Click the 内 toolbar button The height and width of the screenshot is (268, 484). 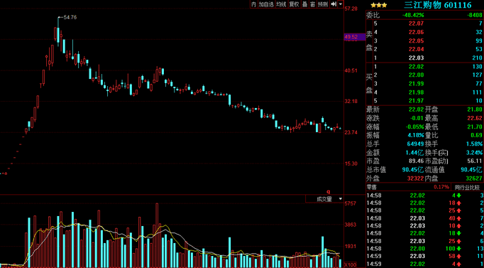(254, 4)
